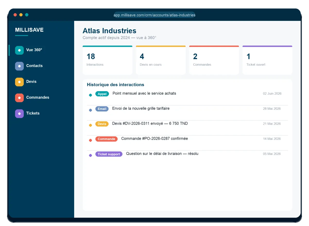This screenshot has height=226, width=309.
Task: Open the 1 Ticket ouvert card
Action: [267, 60]
